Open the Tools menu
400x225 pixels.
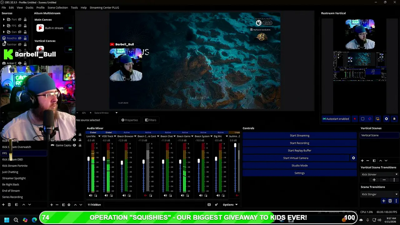74,7
